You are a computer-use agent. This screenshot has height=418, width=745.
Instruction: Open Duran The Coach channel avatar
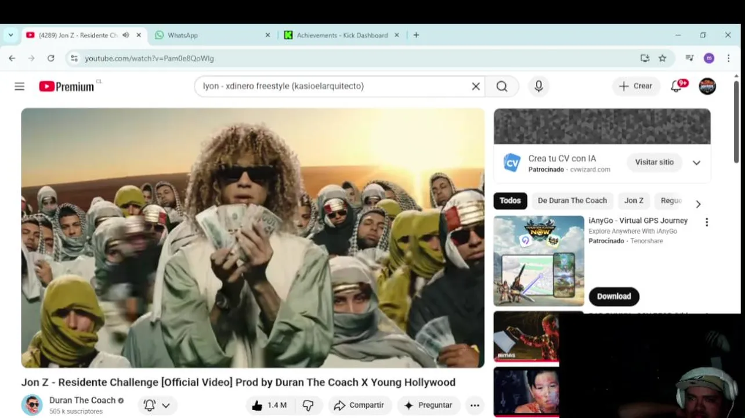pos(32,405)
